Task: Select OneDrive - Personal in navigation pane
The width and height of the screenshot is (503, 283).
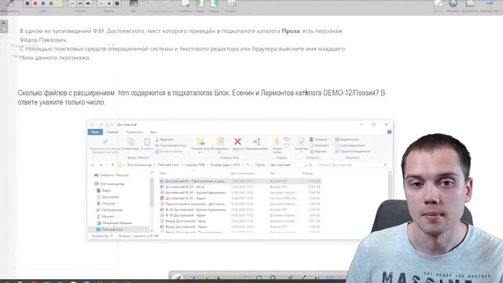Action: point(111,175)
